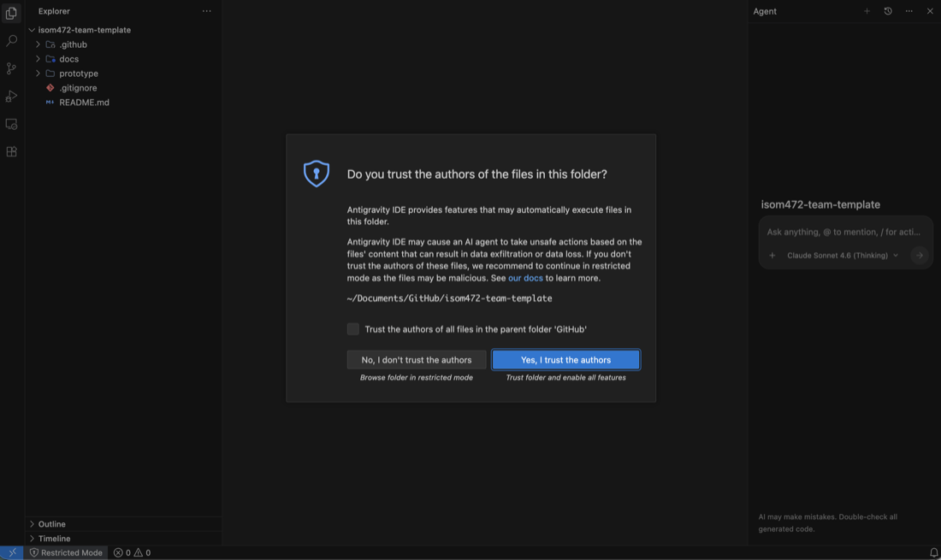This screenshot has width=941, height=560.
Task: Click the docs folder icon
Action: pyautogui.click(x=50, y=59)
